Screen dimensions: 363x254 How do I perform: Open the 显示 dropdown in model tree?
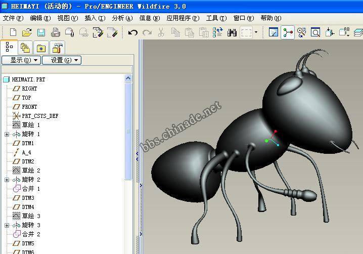[x=20, y=60]
